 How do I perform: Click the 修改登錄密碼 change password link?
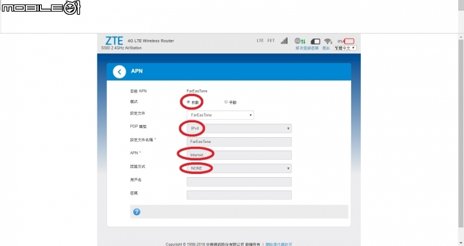307,48
